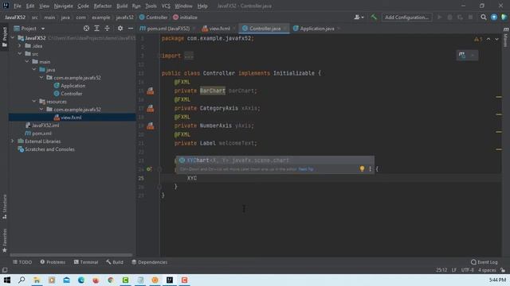Viewport: 510px width, 286px height.
Task: Click the taskbar search magnifier
Action: click(x=22, y=280)
